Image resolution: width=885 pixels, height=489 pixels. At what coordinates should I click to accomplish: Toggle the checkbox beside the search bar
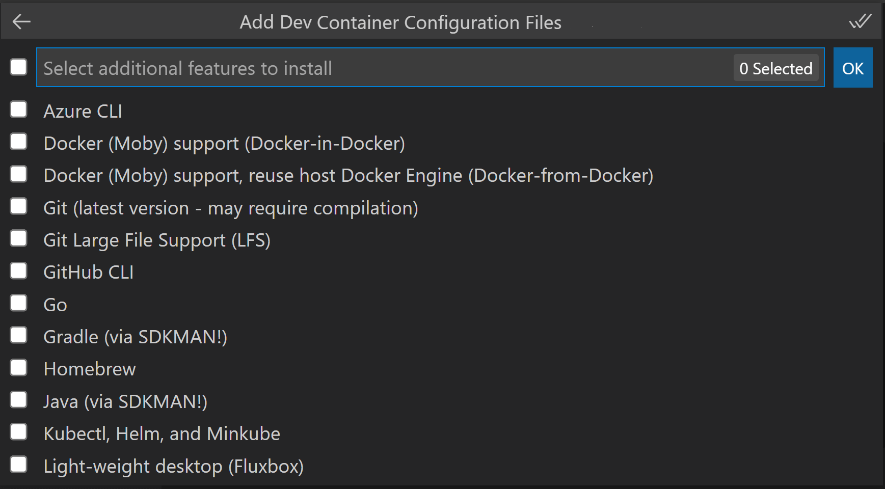point(18,67)
